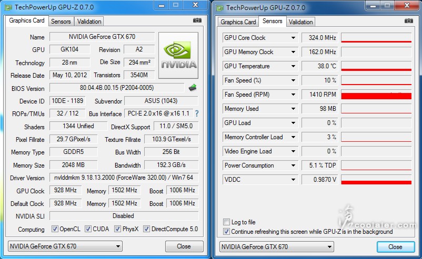Viewport: 422px width, 259px height.
Task: Enable the Log to file checkbox
Action: [226, 222]
